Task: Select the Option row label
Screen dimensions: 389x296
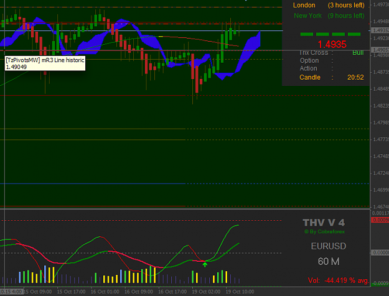Action: click(309, 60)
